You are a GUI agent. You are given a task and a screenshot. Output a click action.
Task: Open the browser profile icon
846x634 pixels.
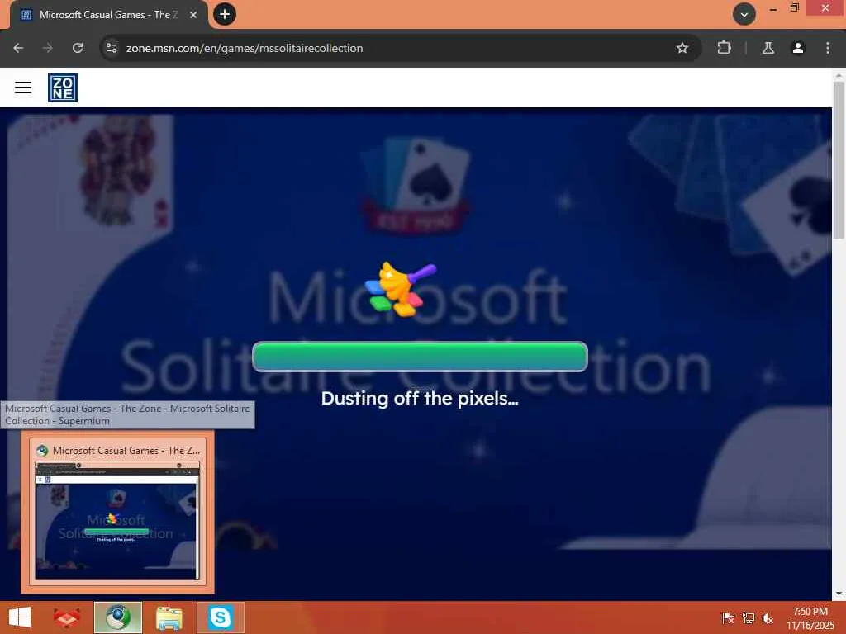797,48
